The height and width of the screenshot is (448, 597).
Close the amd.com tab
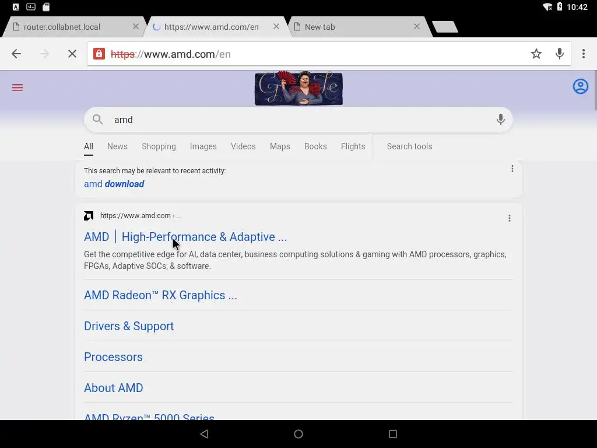tap(276, 26)
